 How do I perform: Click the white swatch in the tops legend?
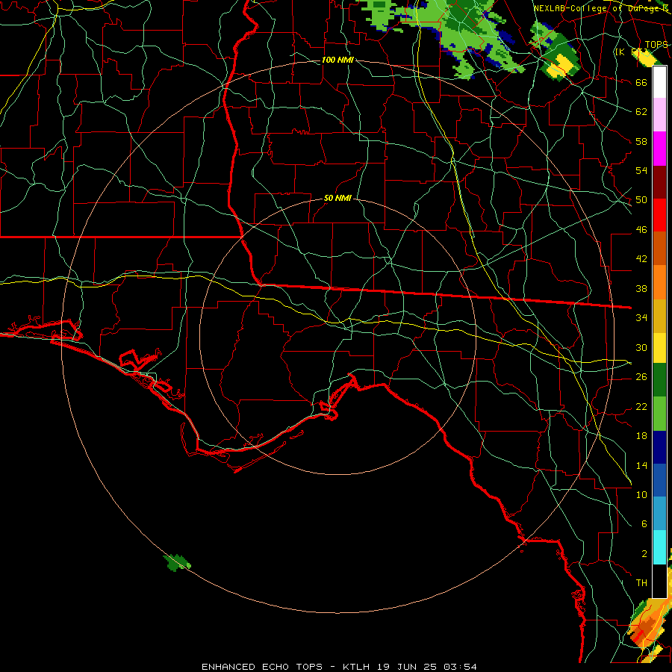(659, 82)
